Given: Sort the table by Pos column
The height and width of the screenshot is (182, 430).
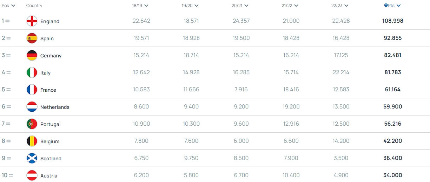Looking at the screenshot, I should (x=8, y=6).
